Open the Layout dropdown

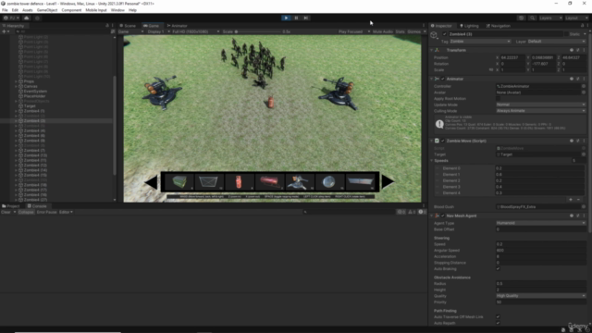(x=575, y=18)
